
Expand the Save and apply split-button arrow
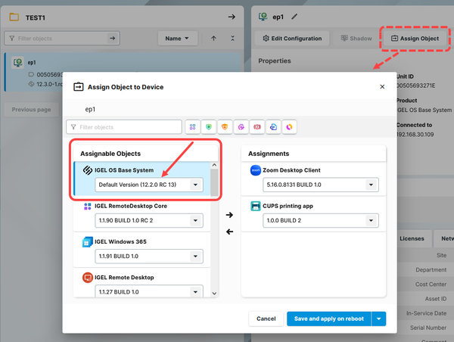(x=378, y=319)
